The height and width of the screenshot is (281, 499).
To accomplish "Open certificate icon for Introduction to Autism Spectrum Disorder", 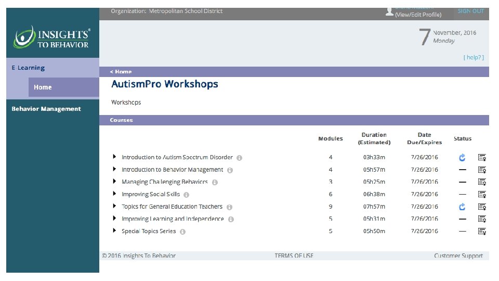I will (x=482, y=157).
